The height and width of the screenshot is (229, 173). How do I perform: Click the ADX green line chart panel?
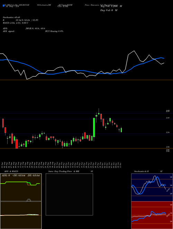coord(21,187)
